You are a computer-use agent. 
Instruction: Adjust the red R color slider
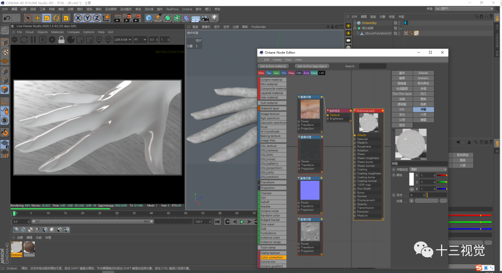tap(442, 175)
